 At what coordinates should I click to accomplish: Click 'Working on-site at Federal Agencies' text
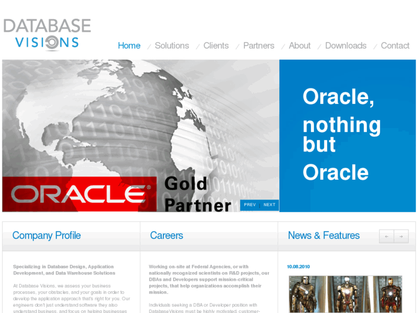coord(209,280)
